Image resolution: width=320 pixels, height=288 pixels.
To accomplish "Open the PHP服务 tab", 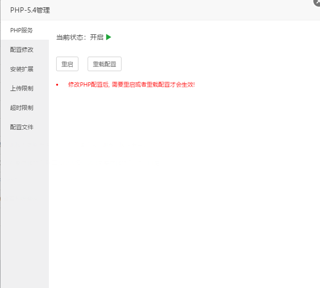I will click(25, 30).
